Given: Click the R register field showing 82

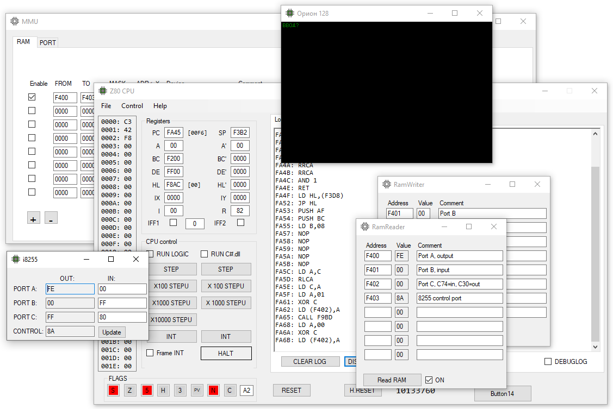Looking at the screenshot, I should 240,211.
